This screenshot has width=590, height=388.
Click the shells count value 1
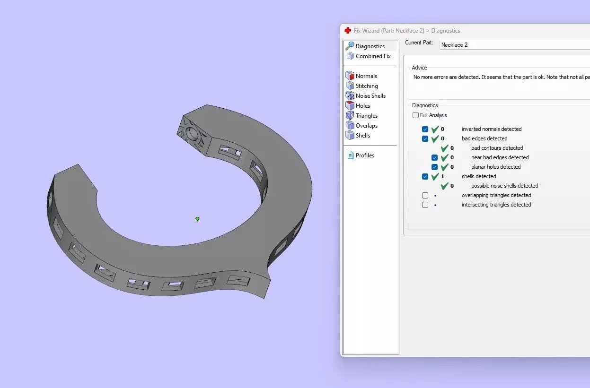coord(442,176)
